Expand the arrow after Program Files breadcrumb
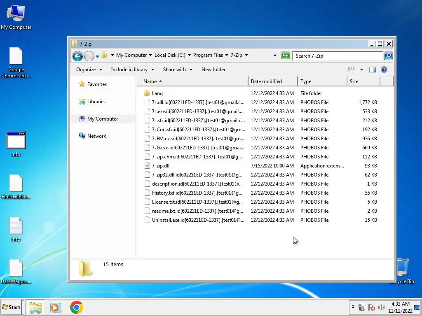422x316 pixels. coord(227,55)
